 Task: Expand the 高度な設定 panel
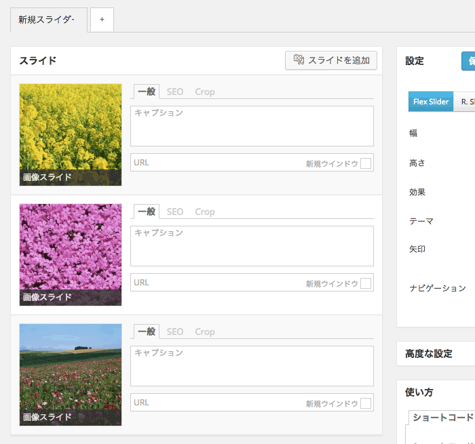coord(436,353)
